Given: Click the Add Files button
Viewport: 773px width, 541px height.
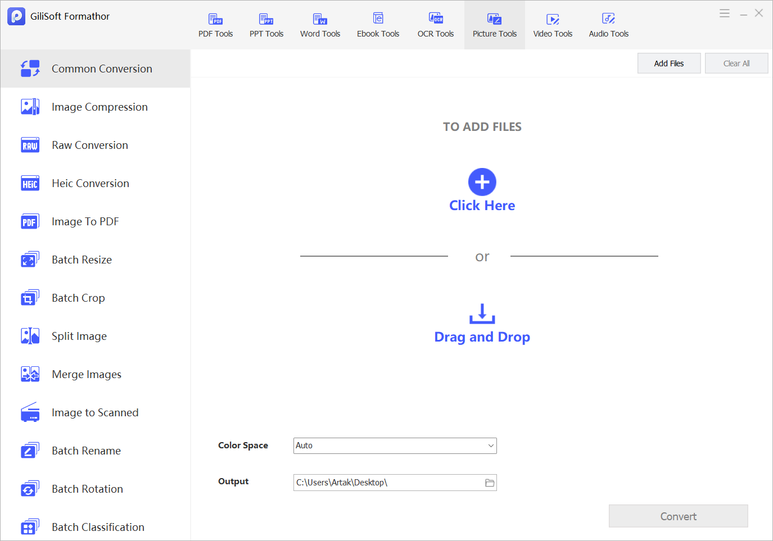Looking at the screenshot, I should pyautogui.click(x=669, y=63).
